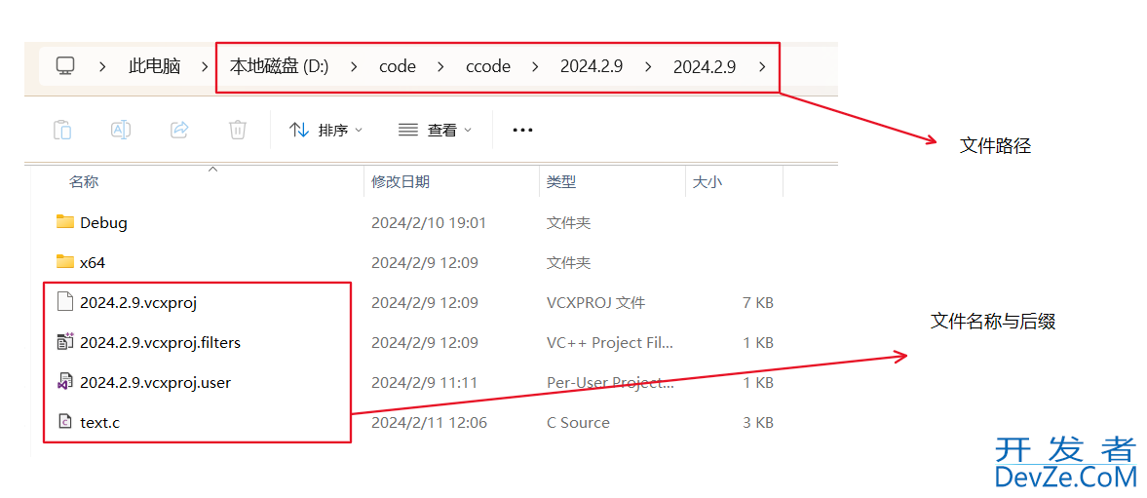
Task: Open the x64 folder
Action: pos(93,262)
